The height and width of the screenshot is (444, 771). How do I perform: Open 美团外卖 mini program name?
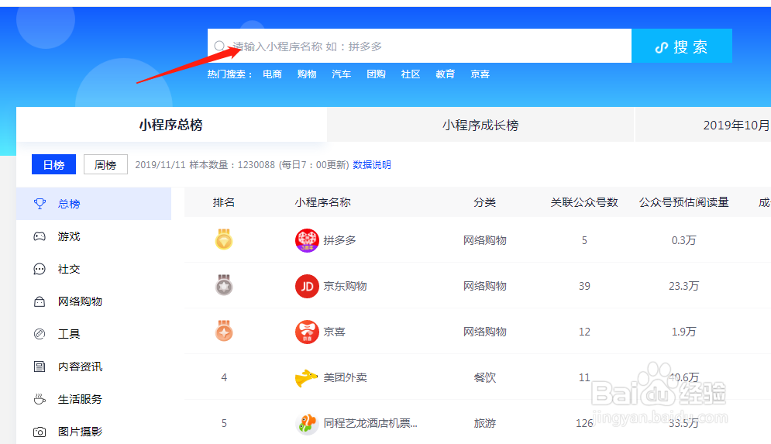(x=345, y=377)
